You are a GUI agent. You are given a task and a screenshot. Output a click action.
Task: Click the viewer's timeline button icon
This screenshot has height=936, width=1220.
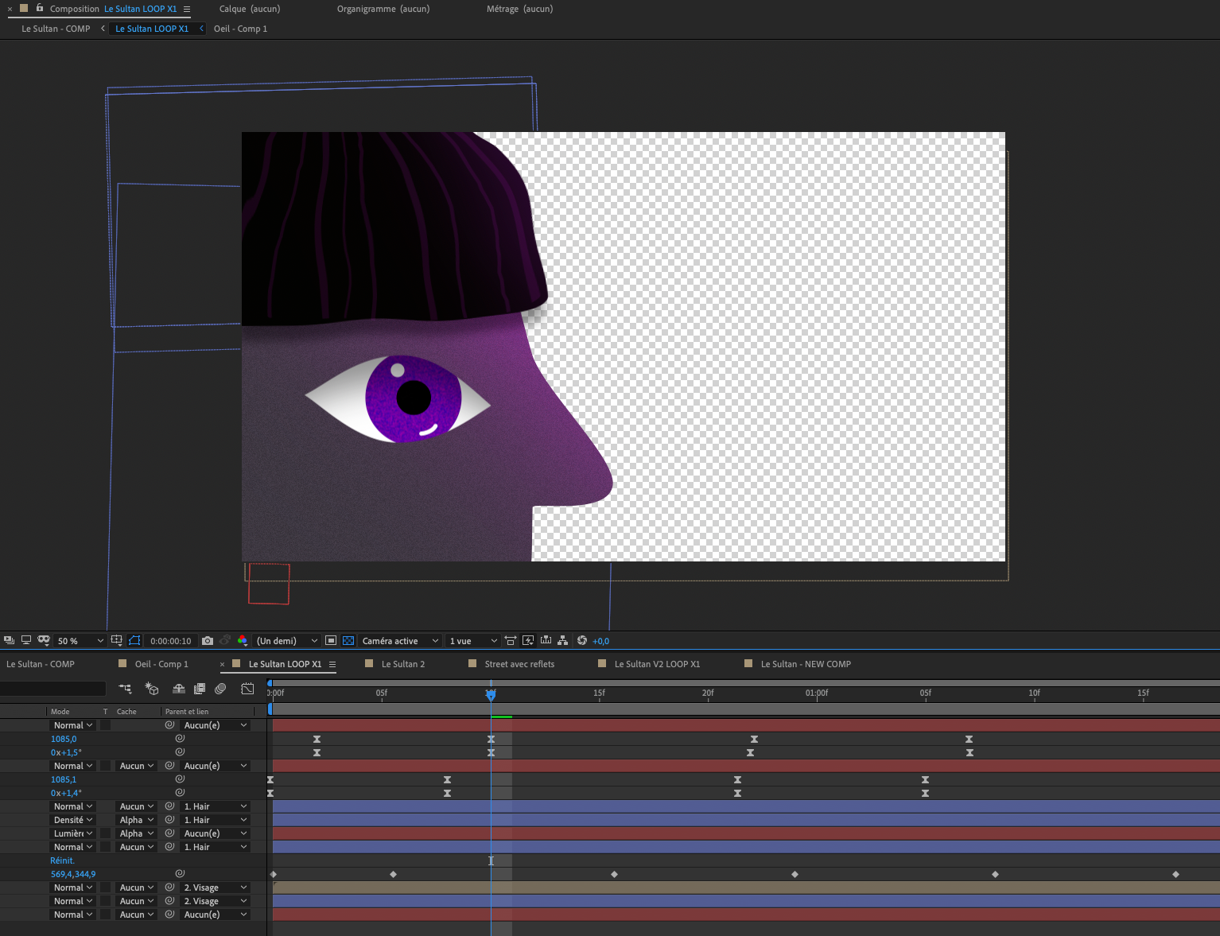[546, 640]
